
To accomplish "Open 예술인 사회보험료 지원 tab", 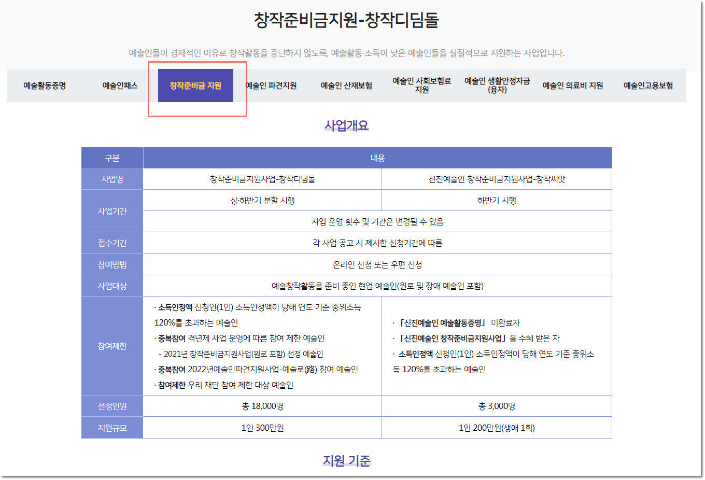I will [422, 86].
